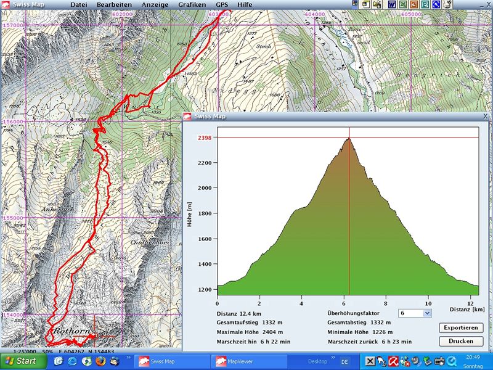The width and height of the screenshot is (493, 370).
Task: Launch PowerPoint from the Office shortcut bar
Action: pos(414,5)
